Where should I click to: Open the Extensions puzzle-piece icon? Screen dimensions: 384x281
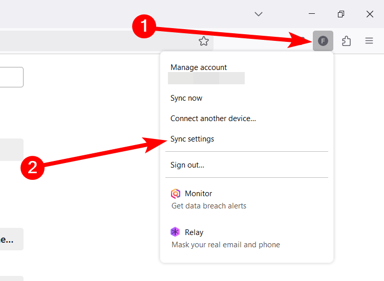(347, 41)
